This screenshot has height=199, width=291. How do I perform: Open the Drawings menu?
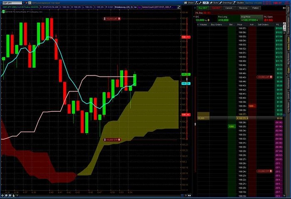226,3
